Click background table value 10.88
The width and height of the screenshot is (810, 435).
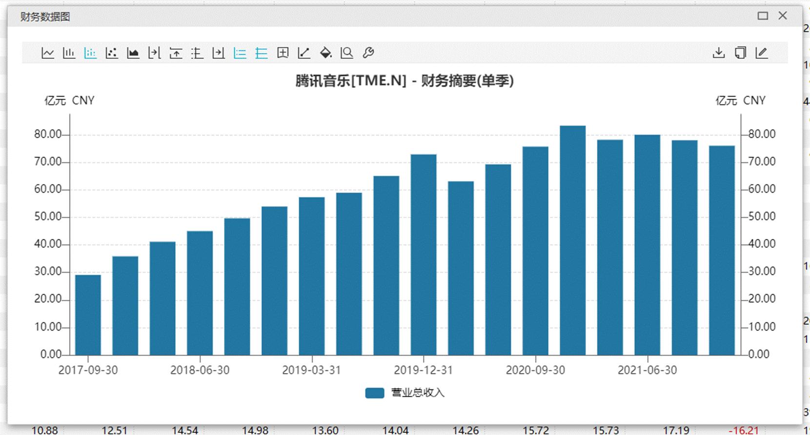pyautogui.click(x=44, y=430)
